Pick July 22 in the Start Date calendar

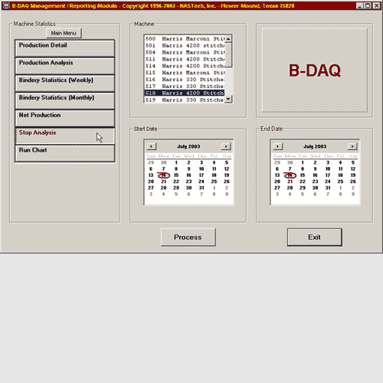coord(176,182)
